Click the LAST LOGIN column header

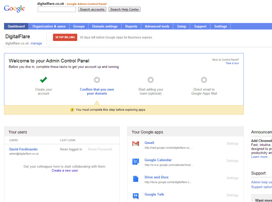click(68, 140)
